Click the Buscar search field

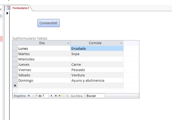[x=95, y=96]
